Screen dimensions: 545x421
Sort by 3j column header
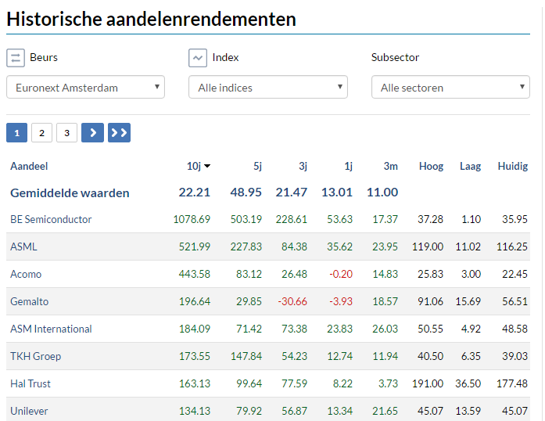303,167
